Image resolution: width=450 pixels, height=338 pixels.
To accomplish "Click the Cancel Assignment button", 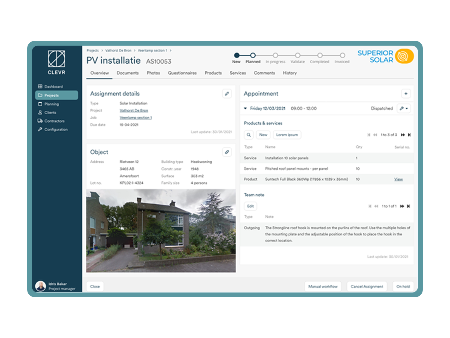I will tap(367, 287).
